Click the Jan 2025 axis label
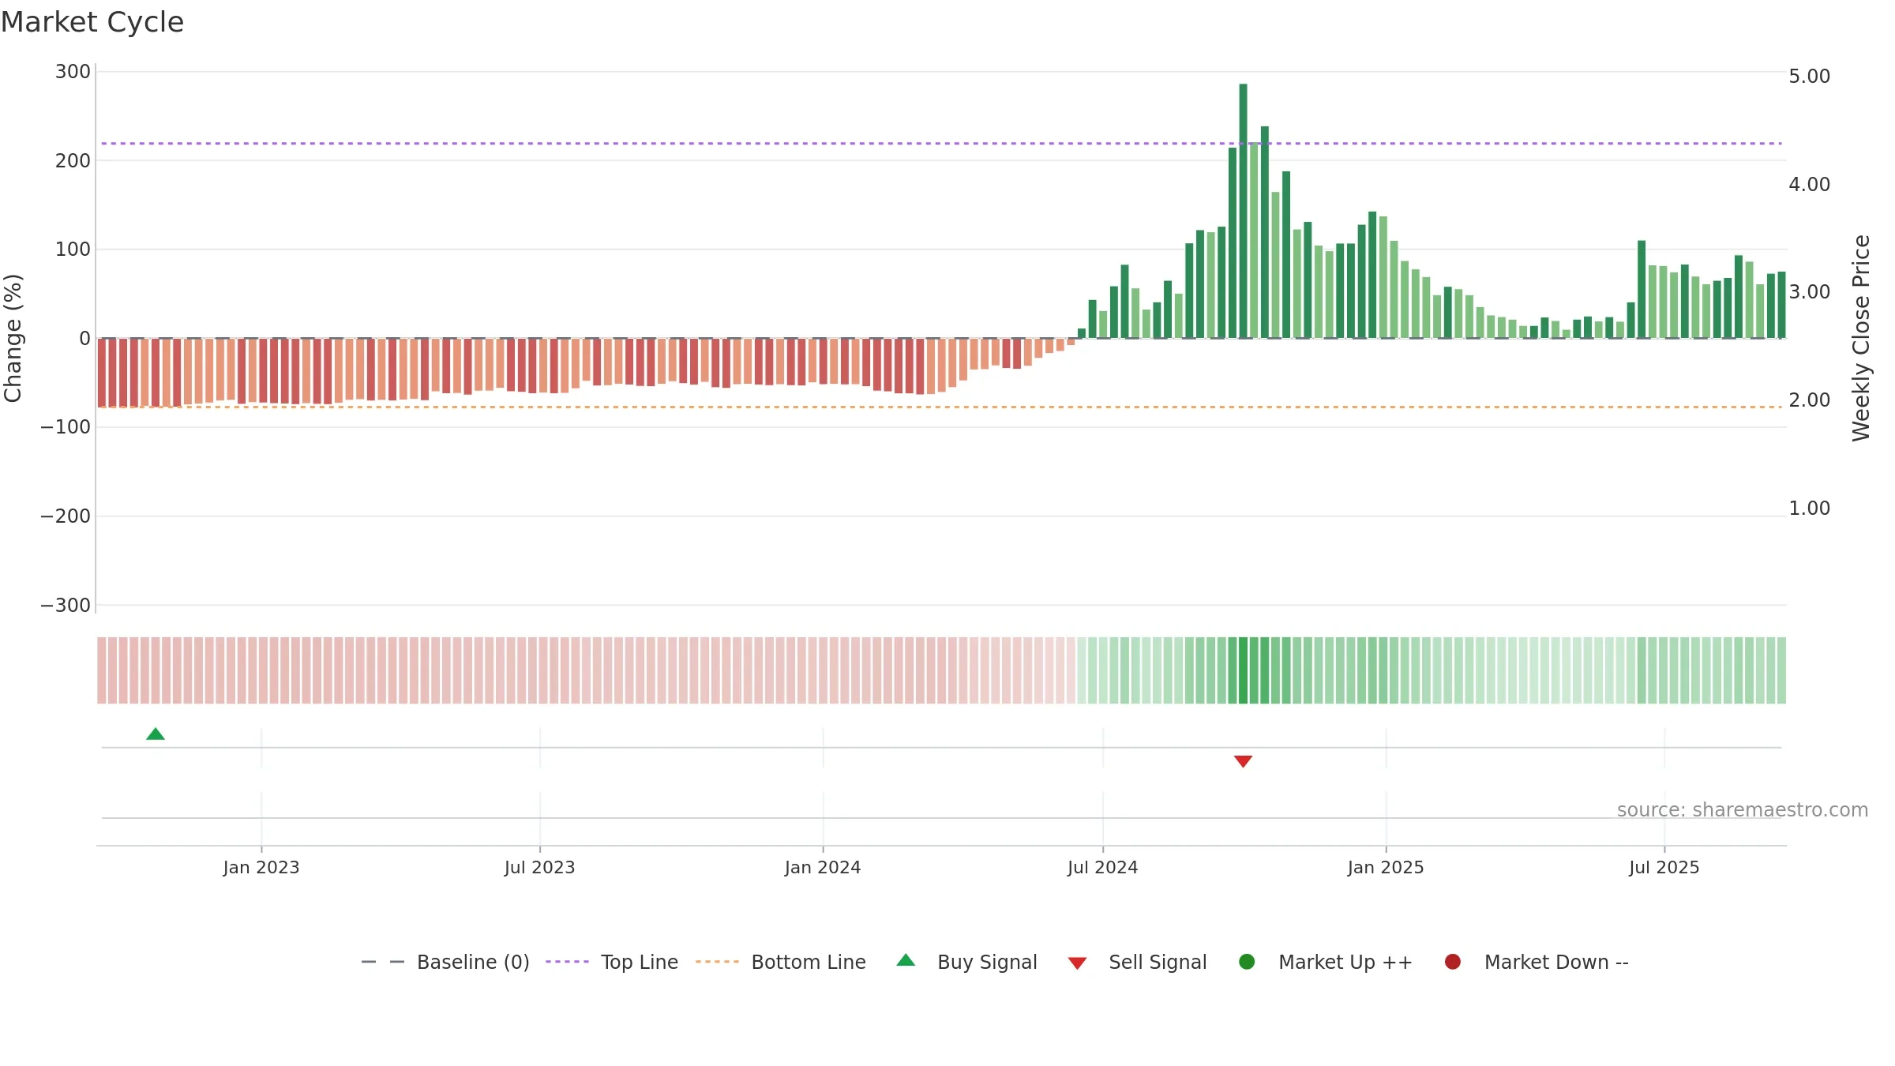This screenshot has height=1066, width=1895. click(1386, 867)
